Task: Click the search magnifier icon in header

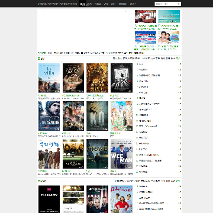Action: [x=179, y=4]
